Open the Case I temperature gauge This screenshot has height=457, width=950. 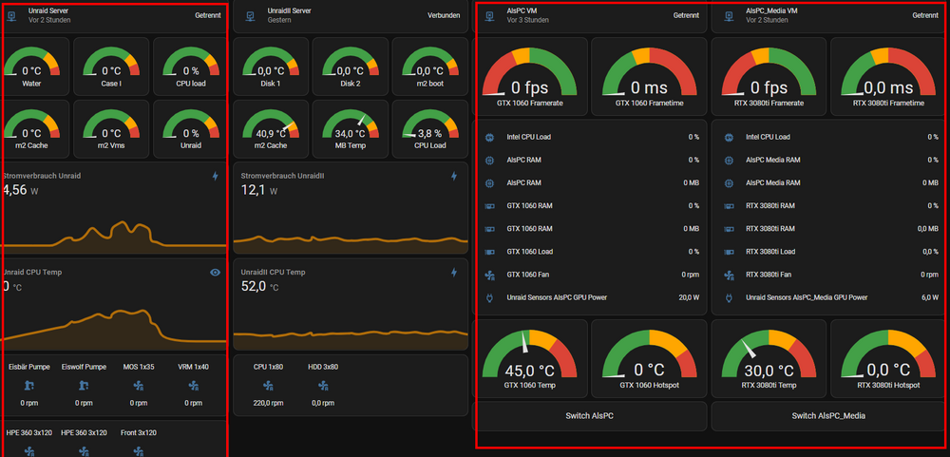coord(111,67)
